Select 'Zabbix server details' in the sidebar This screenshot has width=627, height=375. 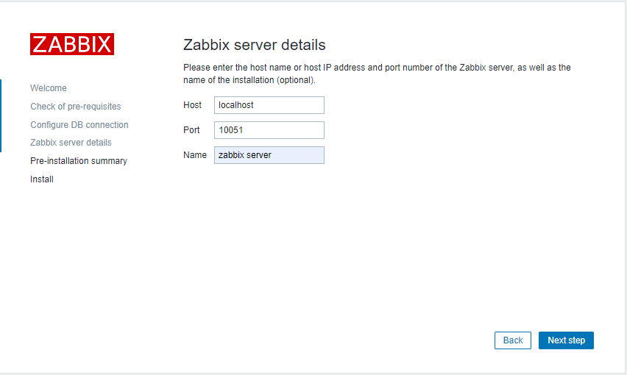(71, 143)
